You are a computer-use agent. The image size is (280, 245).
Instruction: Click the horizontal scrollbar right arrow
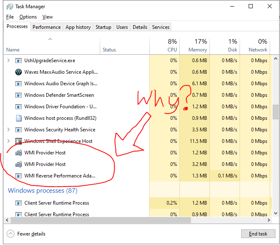[x=269, y=220]
